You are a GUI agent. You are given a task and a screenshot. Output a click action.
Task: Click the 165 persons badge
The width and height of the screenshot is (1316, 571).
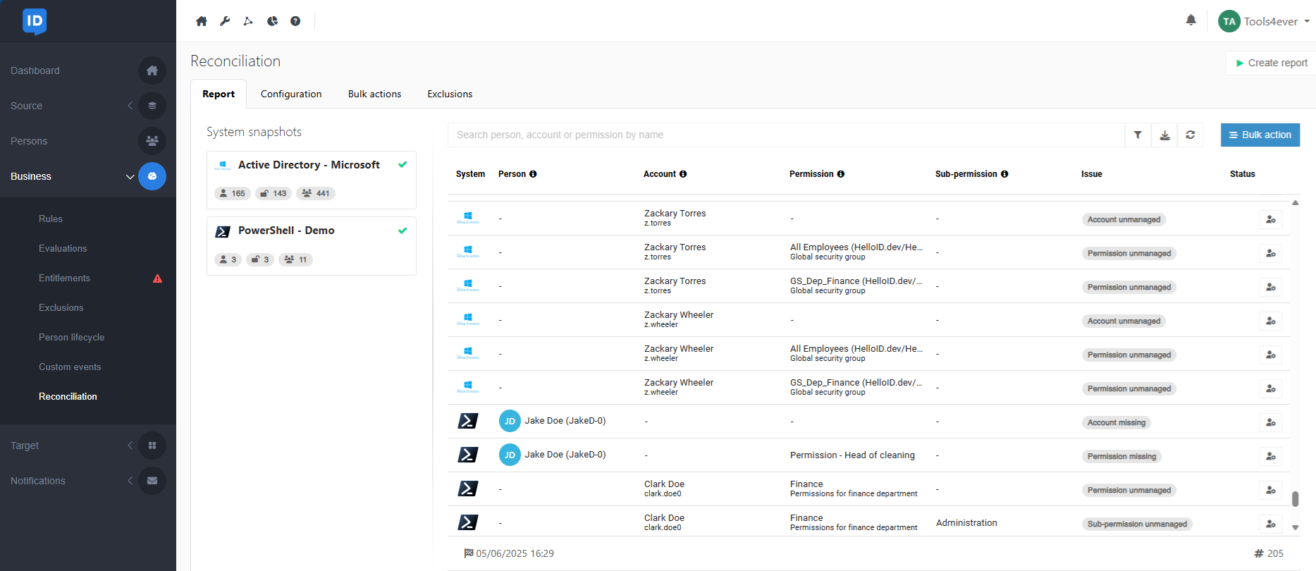click(x=232, y=193)
